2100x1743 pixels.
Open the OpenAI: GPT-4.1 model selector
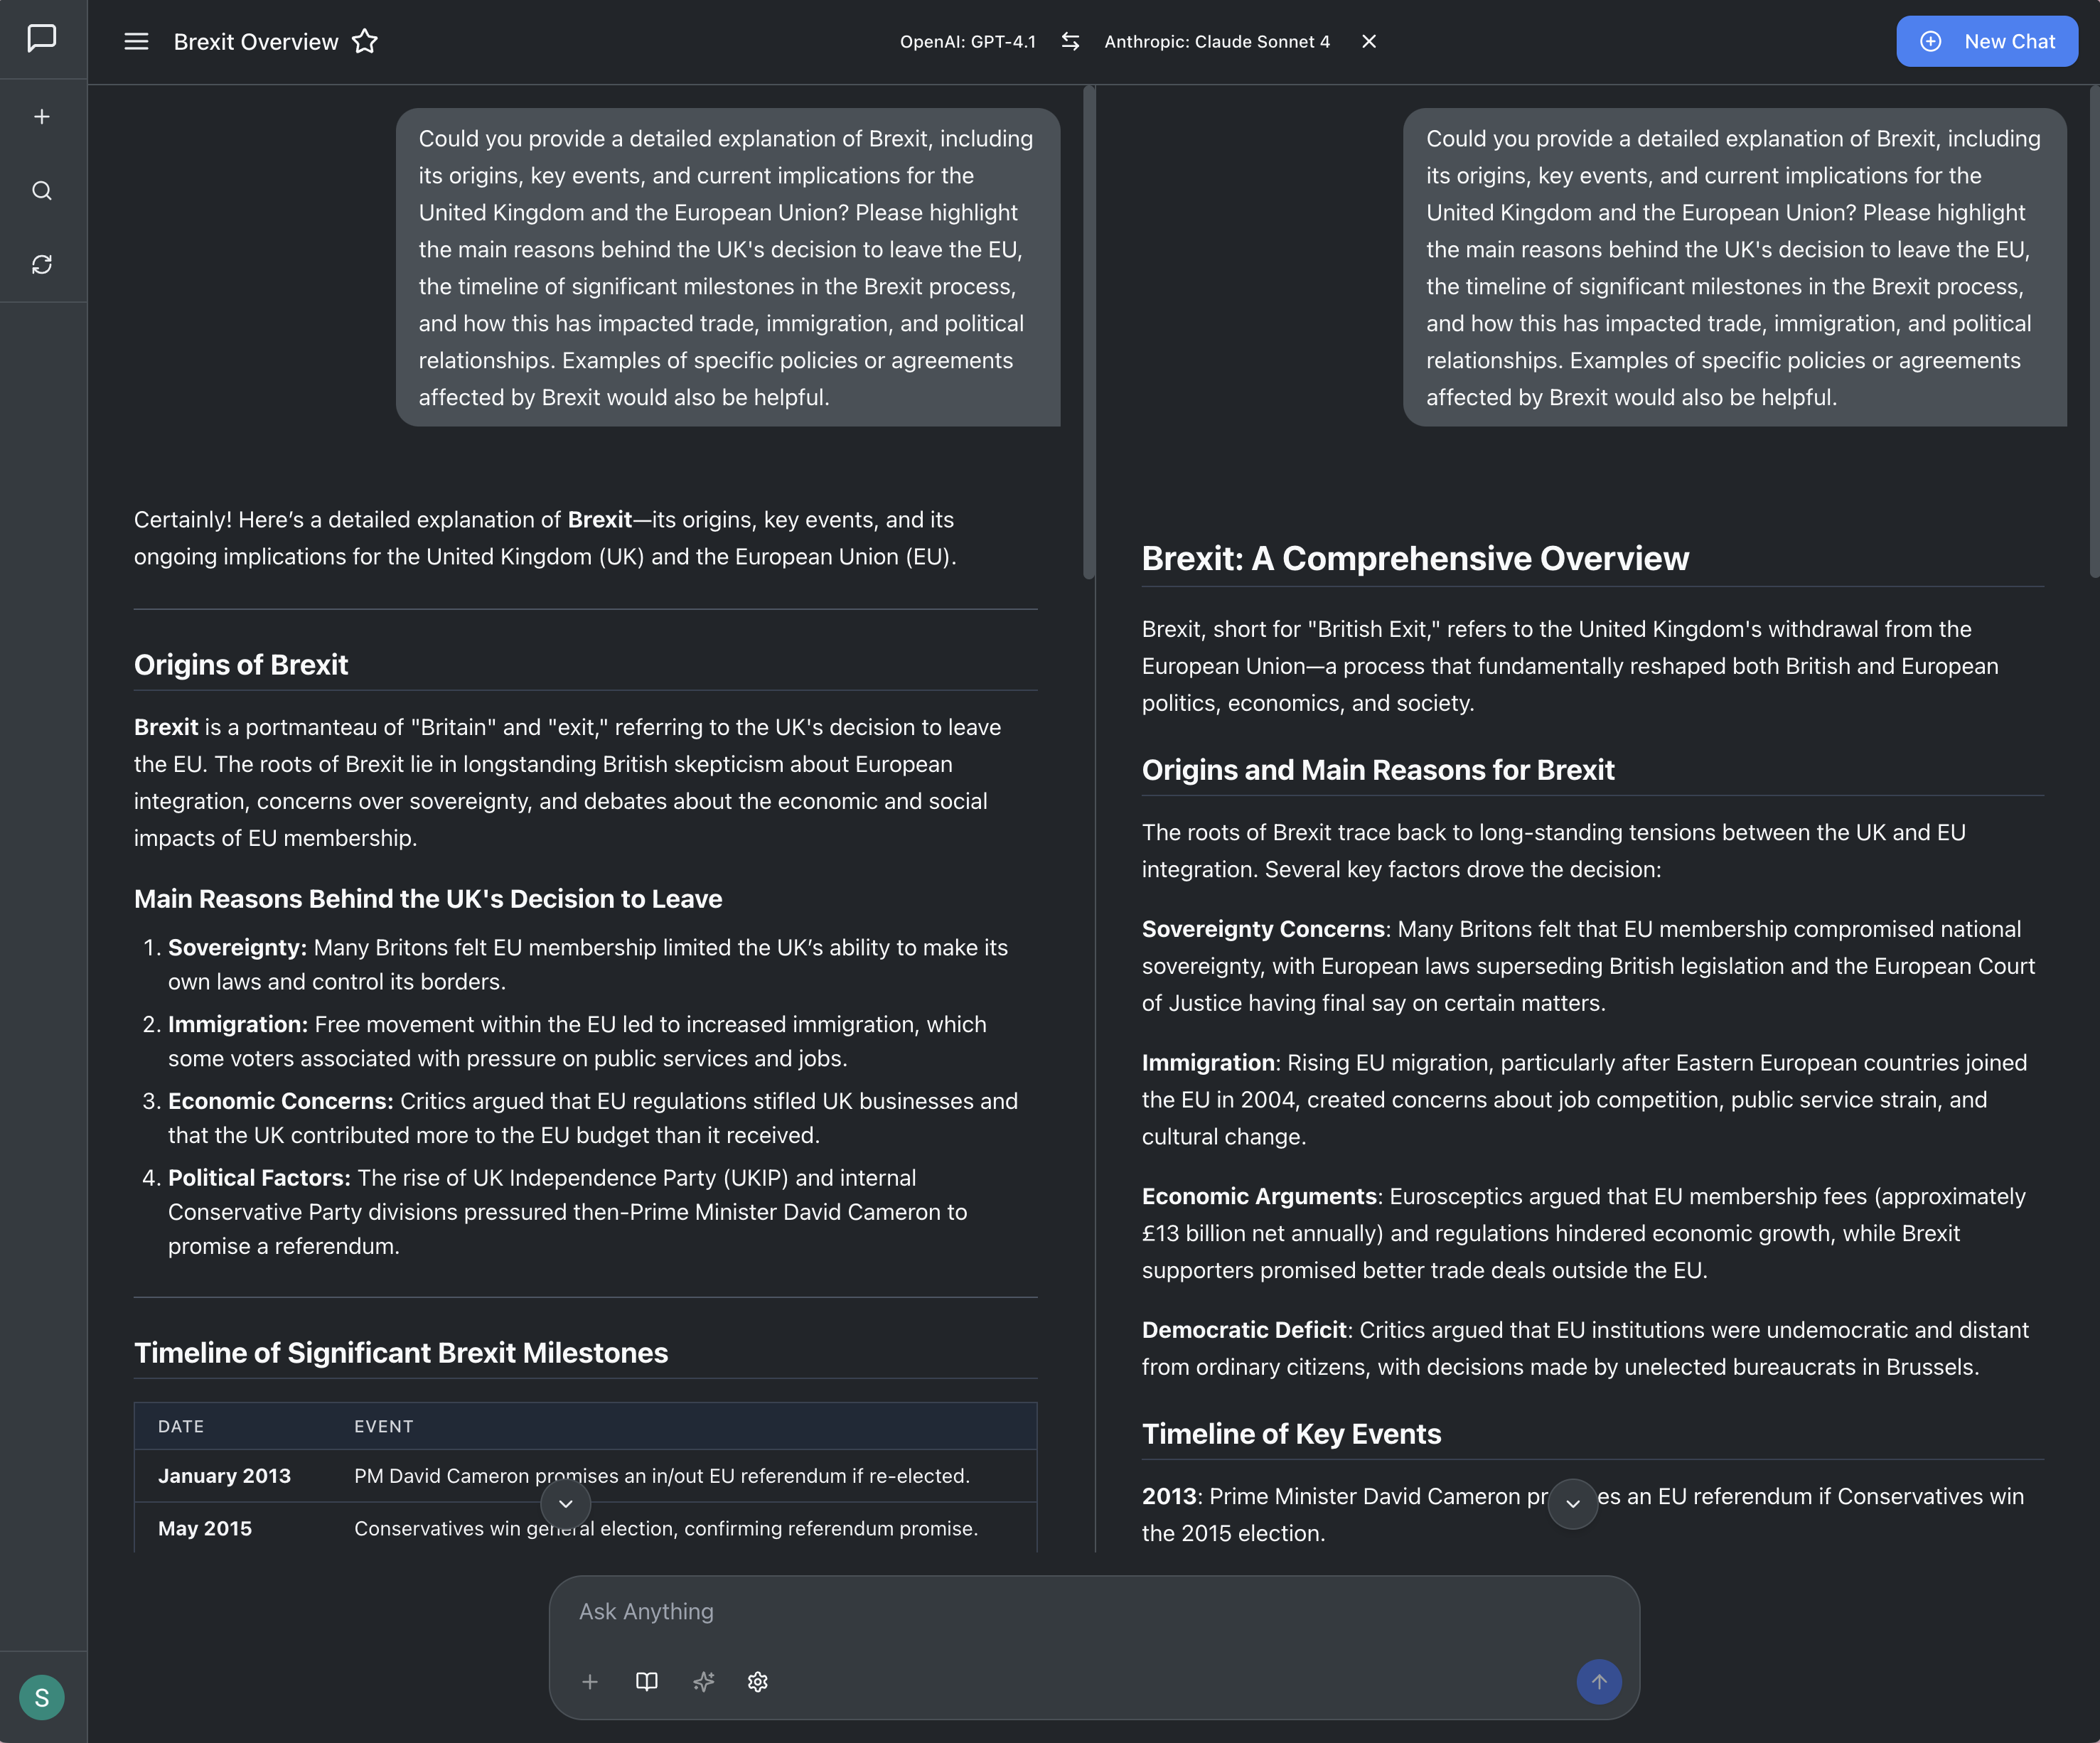point(967,42)
